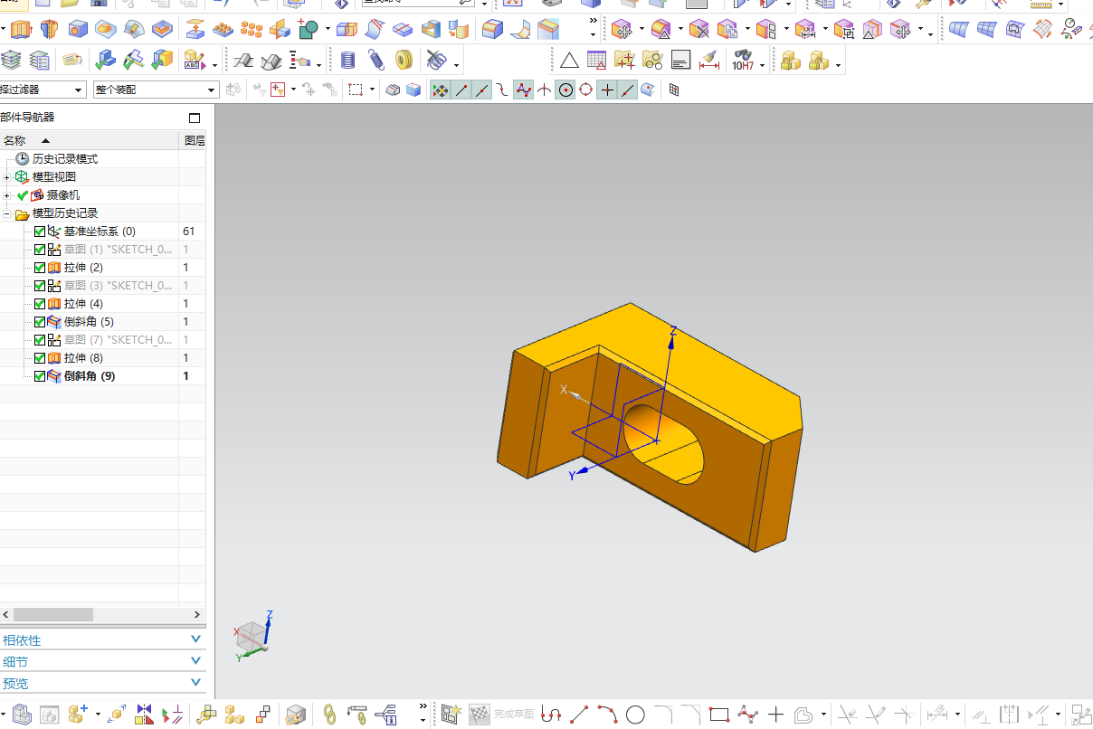Click the ABC text annotation icon
Image resolution: width=1093 pixels, height=729 pixels.
(195, 61)
